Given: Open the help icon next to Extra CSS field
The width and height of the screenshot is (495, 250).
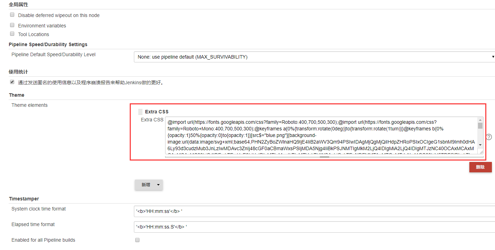Looking at the screenshot, I should pyautogui.click(x=489, y=137).
